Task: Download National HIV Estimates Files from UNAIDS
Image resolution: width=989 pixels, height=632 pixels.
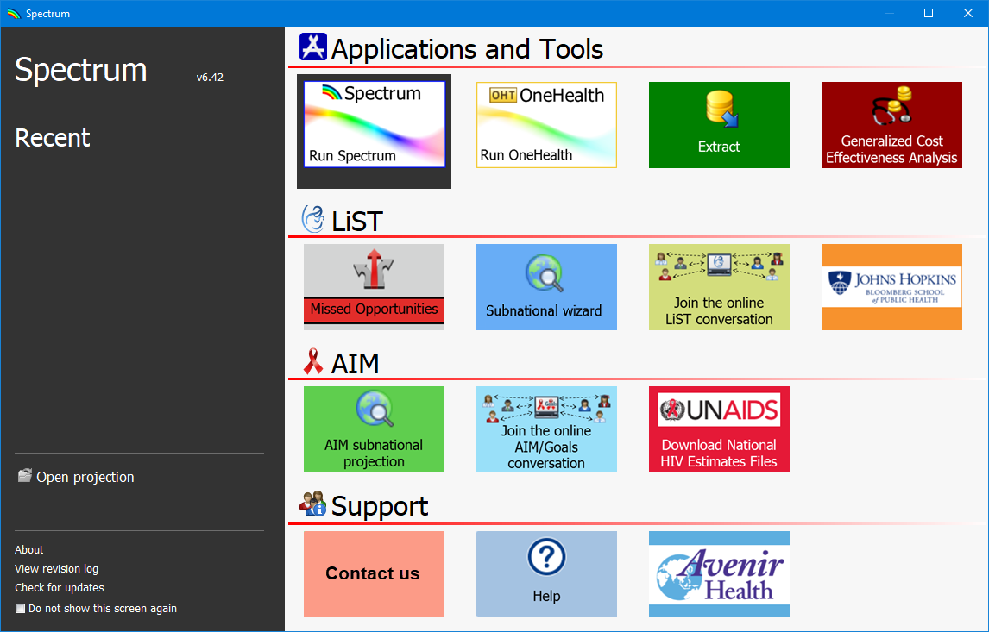Action: pos(719,429)
